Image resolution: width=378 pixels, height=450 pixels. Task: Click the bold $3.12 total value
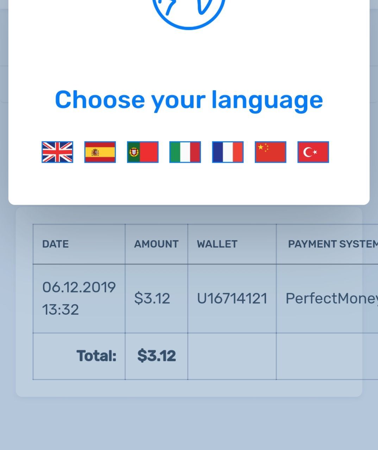pyautogui.click(x=156, y=356)
